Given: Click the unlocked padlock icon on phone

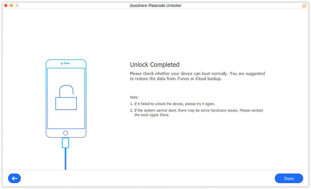Looking at the screenshot, I should (66, 98).
